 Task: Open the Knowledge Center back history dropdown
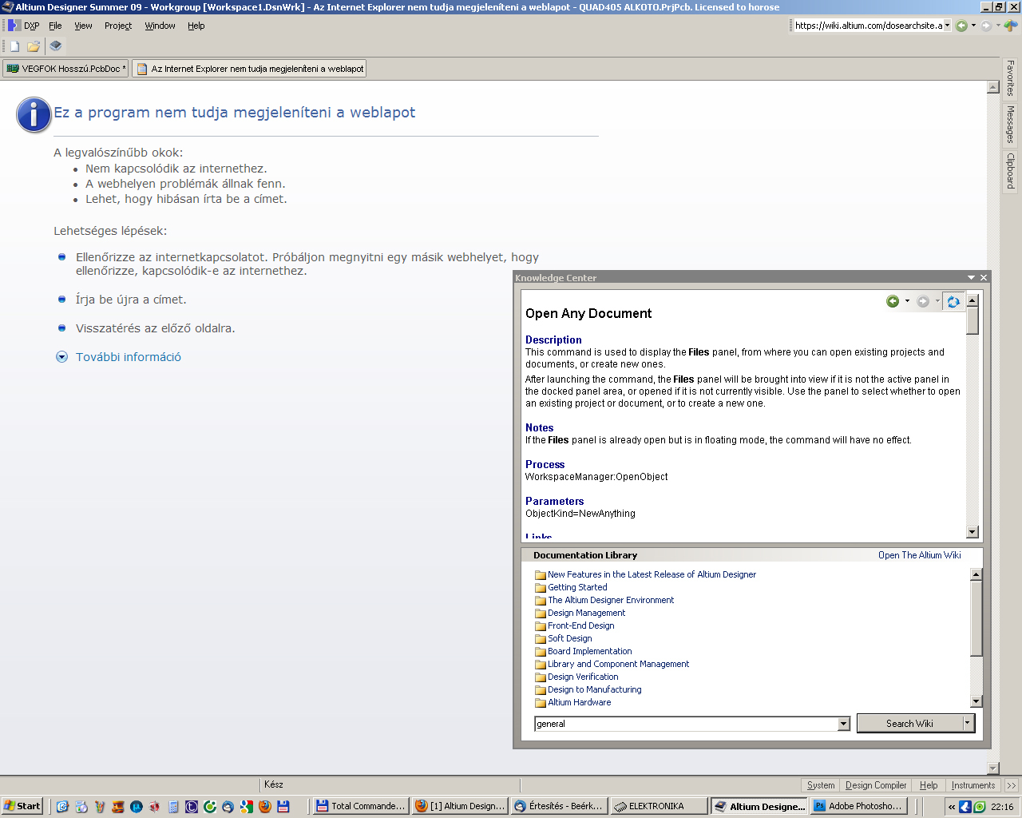point(907,301)
